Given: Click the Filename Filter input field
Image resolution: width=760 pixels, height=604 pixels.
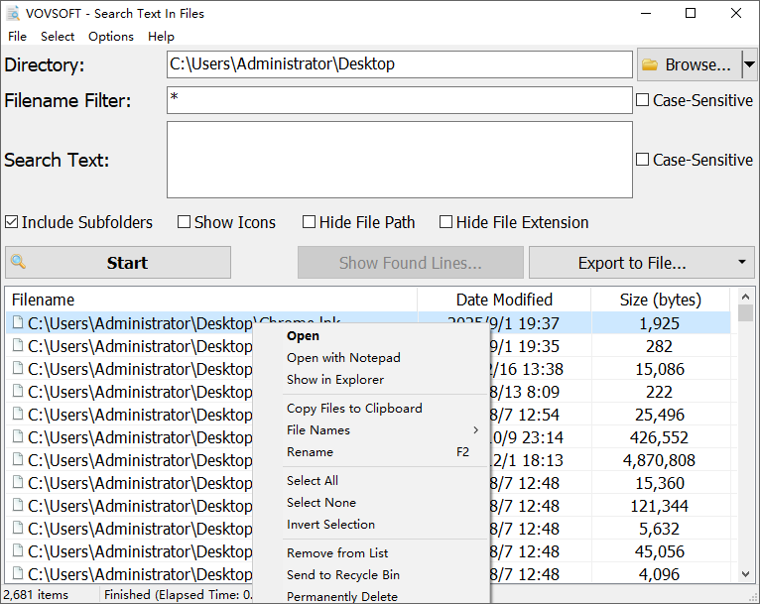Looking at the screenshot, I should pyautogui.click(x=400, y=100).
